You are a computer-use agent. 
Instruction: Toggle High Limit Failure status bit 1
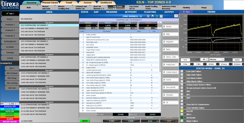[x=181, y=75]
